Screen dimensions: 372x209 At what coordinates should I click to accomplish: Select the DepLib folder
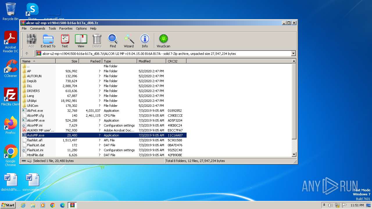click(x=104, y=81)
